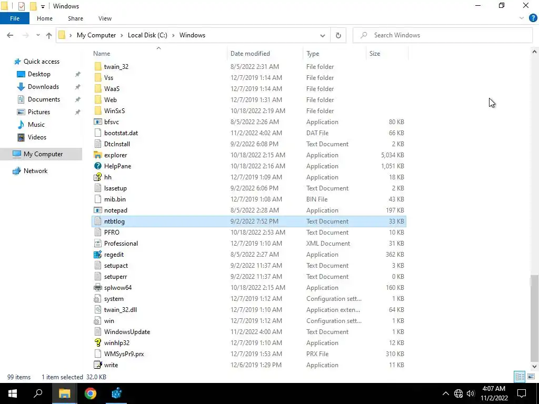The image size is (539, 404).
Task: Expand breadcrumb chevron after My Computer
Action: 122,35
